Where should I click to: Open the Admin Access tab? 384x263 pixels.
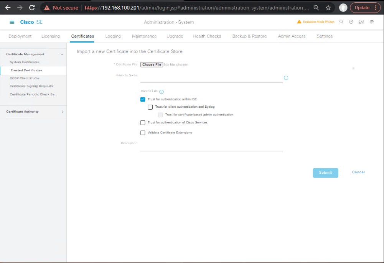click(x=292, y=36)
